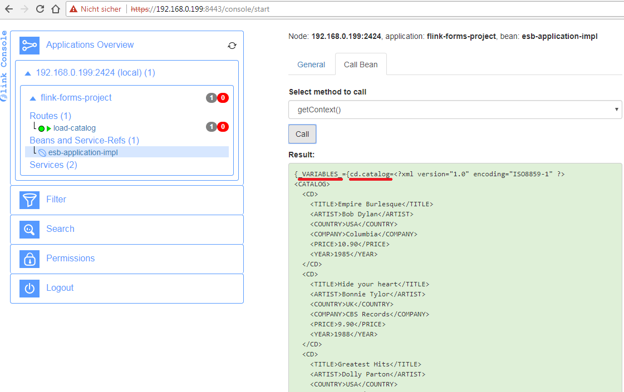Collapse the flink-forms-project application

[x=32, y=98]
